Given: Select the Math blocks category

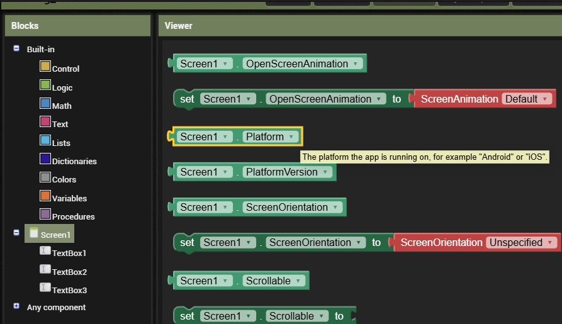Looking at the screenshot, I should click(x=62, y=106).
